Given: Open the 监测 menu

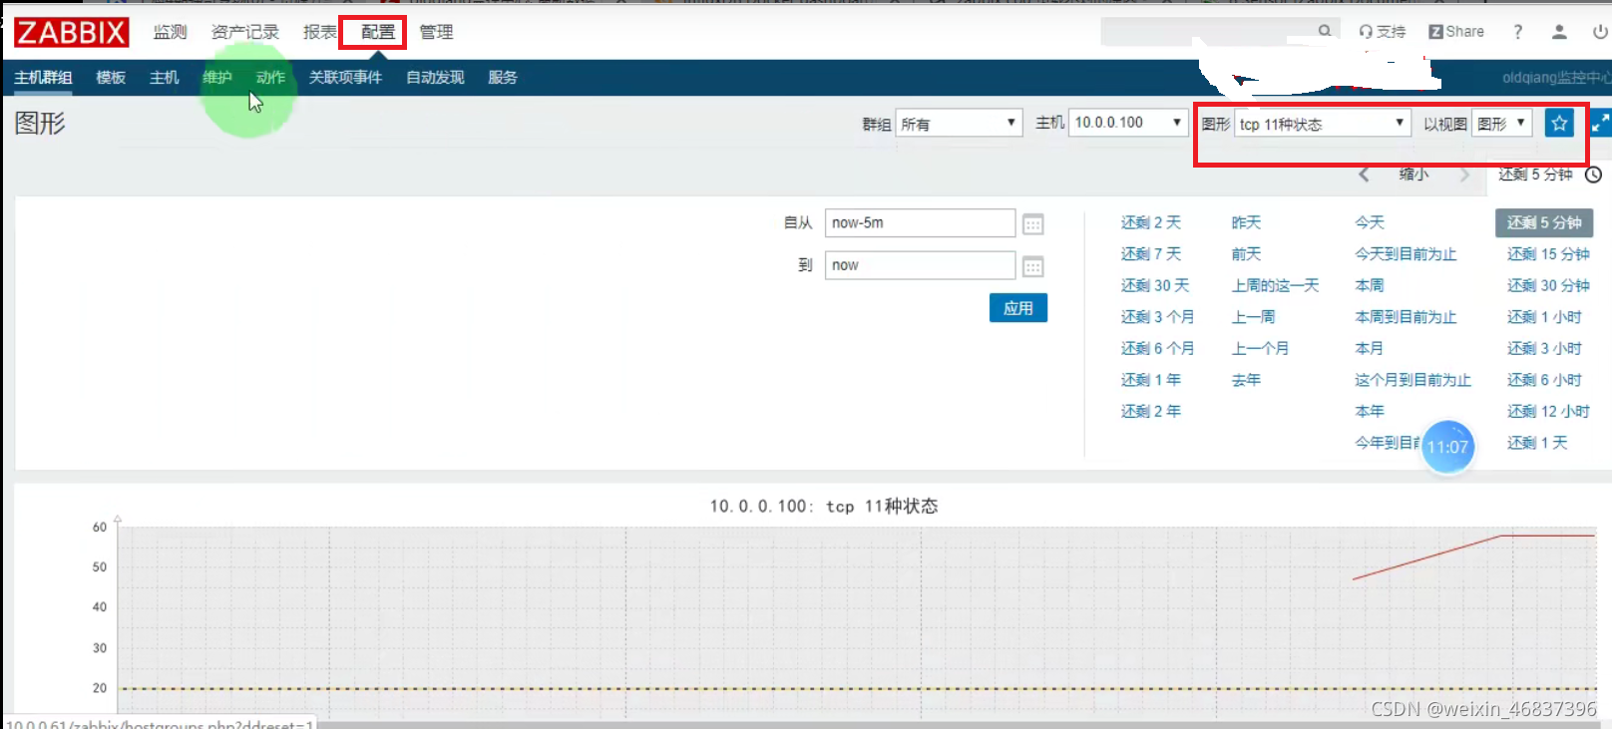Looking at the screenshot, I should click(x=170, y=32).
